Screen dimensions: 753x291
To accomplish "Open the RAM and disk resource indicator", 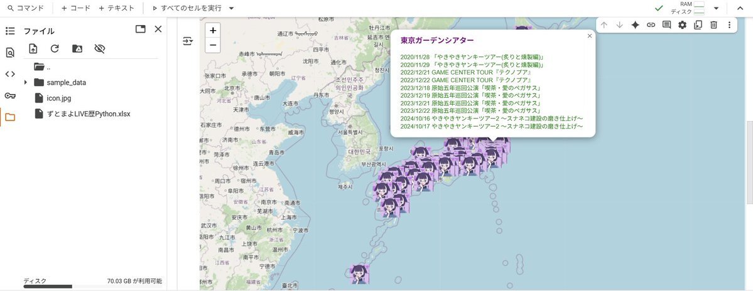I will pyautogui.click(x=686, y=8).
